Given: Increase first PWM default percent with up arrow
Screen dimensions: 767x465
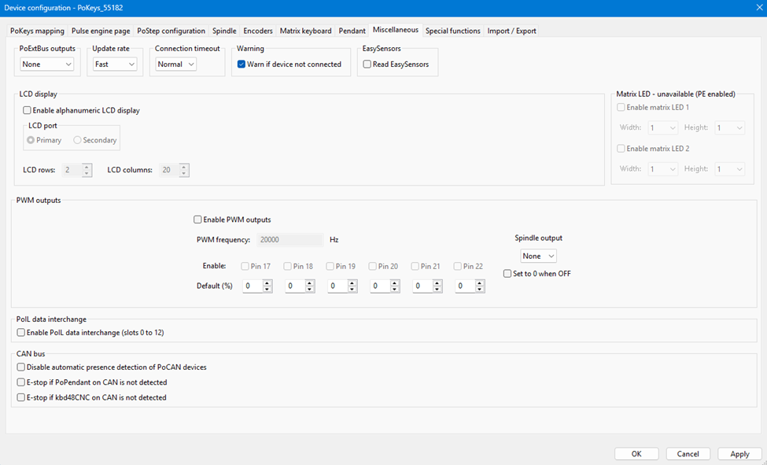Looking at the screenshot, I should (x=267, y=282).
